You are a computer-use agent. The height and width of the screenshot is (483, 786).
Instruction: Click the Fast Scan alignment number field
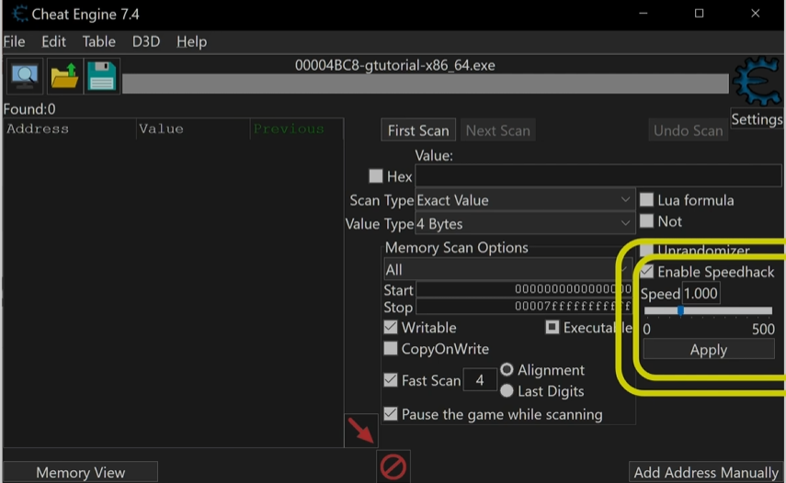coord(480,380)
